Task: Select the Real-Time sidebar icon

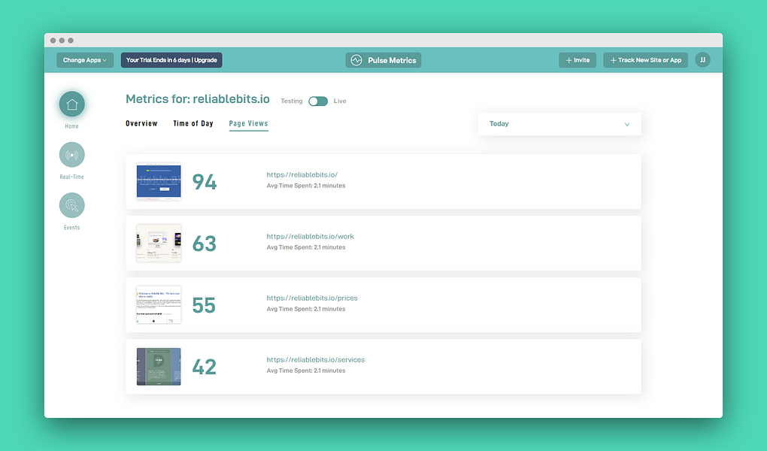Action: (71, 154)
